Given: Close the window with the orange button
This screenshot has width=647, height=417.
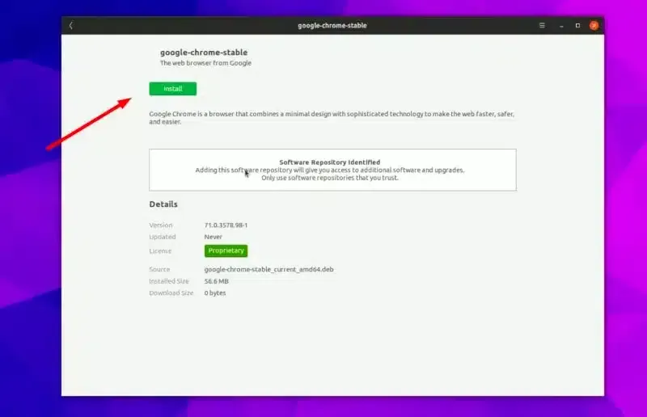Looking at the screenshot, I should (x=594, y=26).
